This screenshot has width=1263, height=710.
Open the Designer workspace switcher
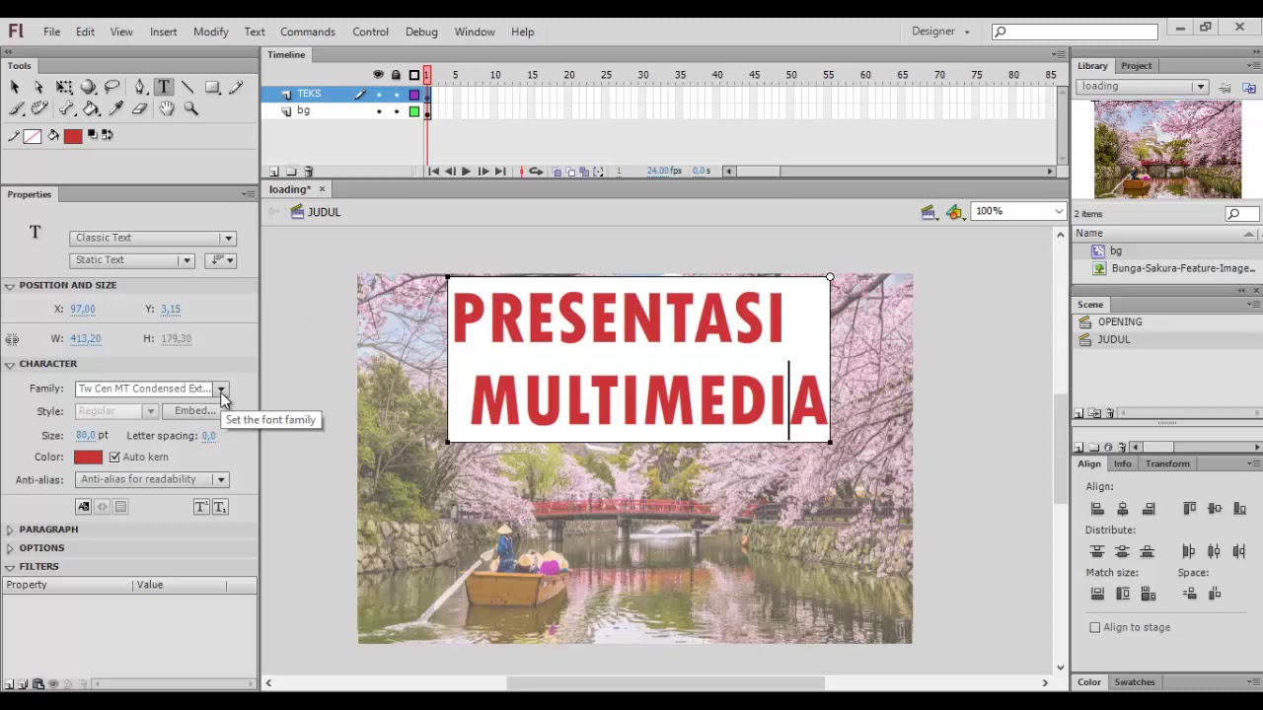pyautogui.click(x=940, y=32)
